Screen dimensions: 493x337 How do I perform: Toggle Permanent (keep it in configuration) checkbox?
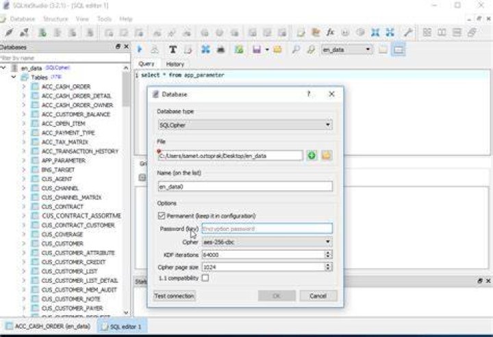162,216
